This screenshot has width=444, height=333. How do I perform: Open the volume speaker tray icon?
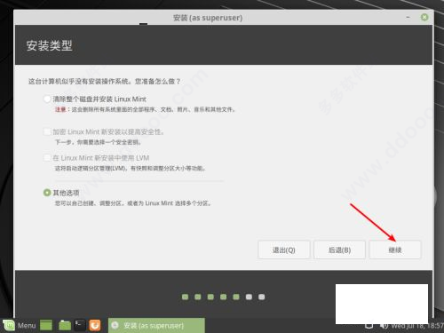click(x=384, y=326)
